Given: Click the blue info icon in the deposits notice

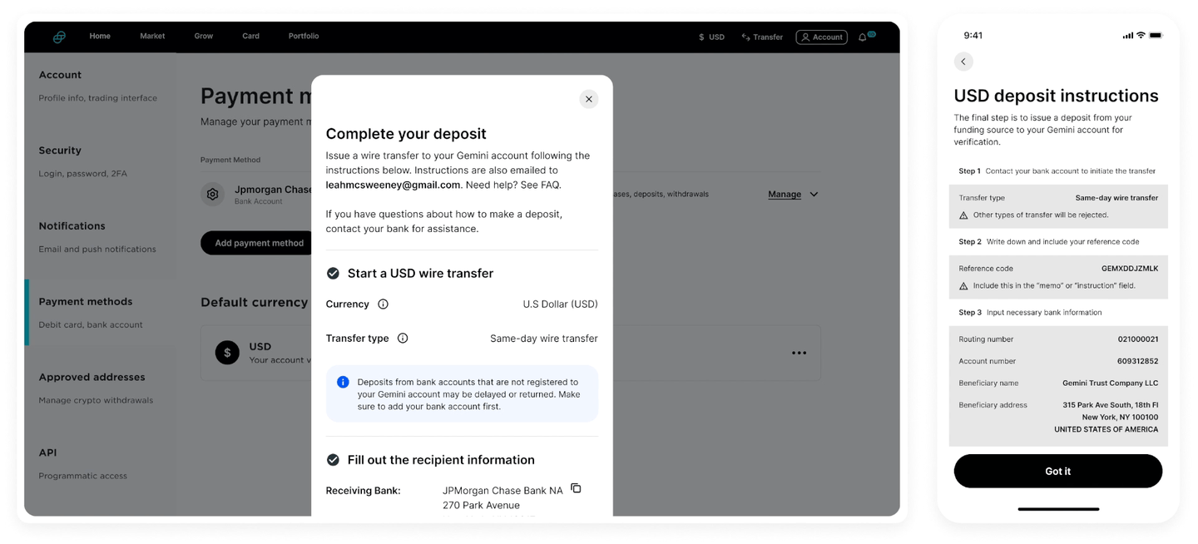Looking at the screenshot, I should pyautogui.click(x=343, y=383).
